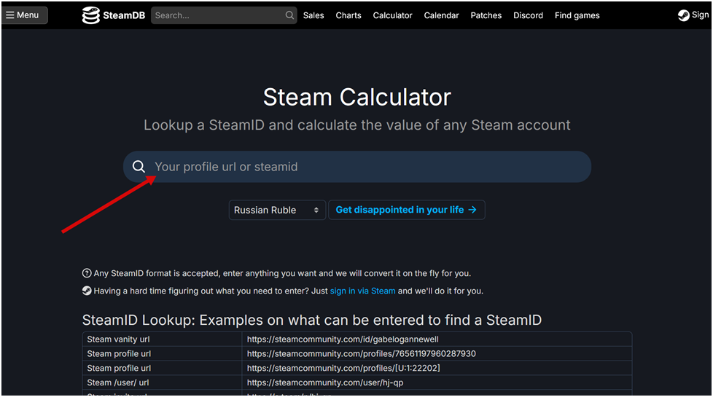Screen dimensions: 713x397
Task: Click Find games in the top menu
Action: click(577, 15)
